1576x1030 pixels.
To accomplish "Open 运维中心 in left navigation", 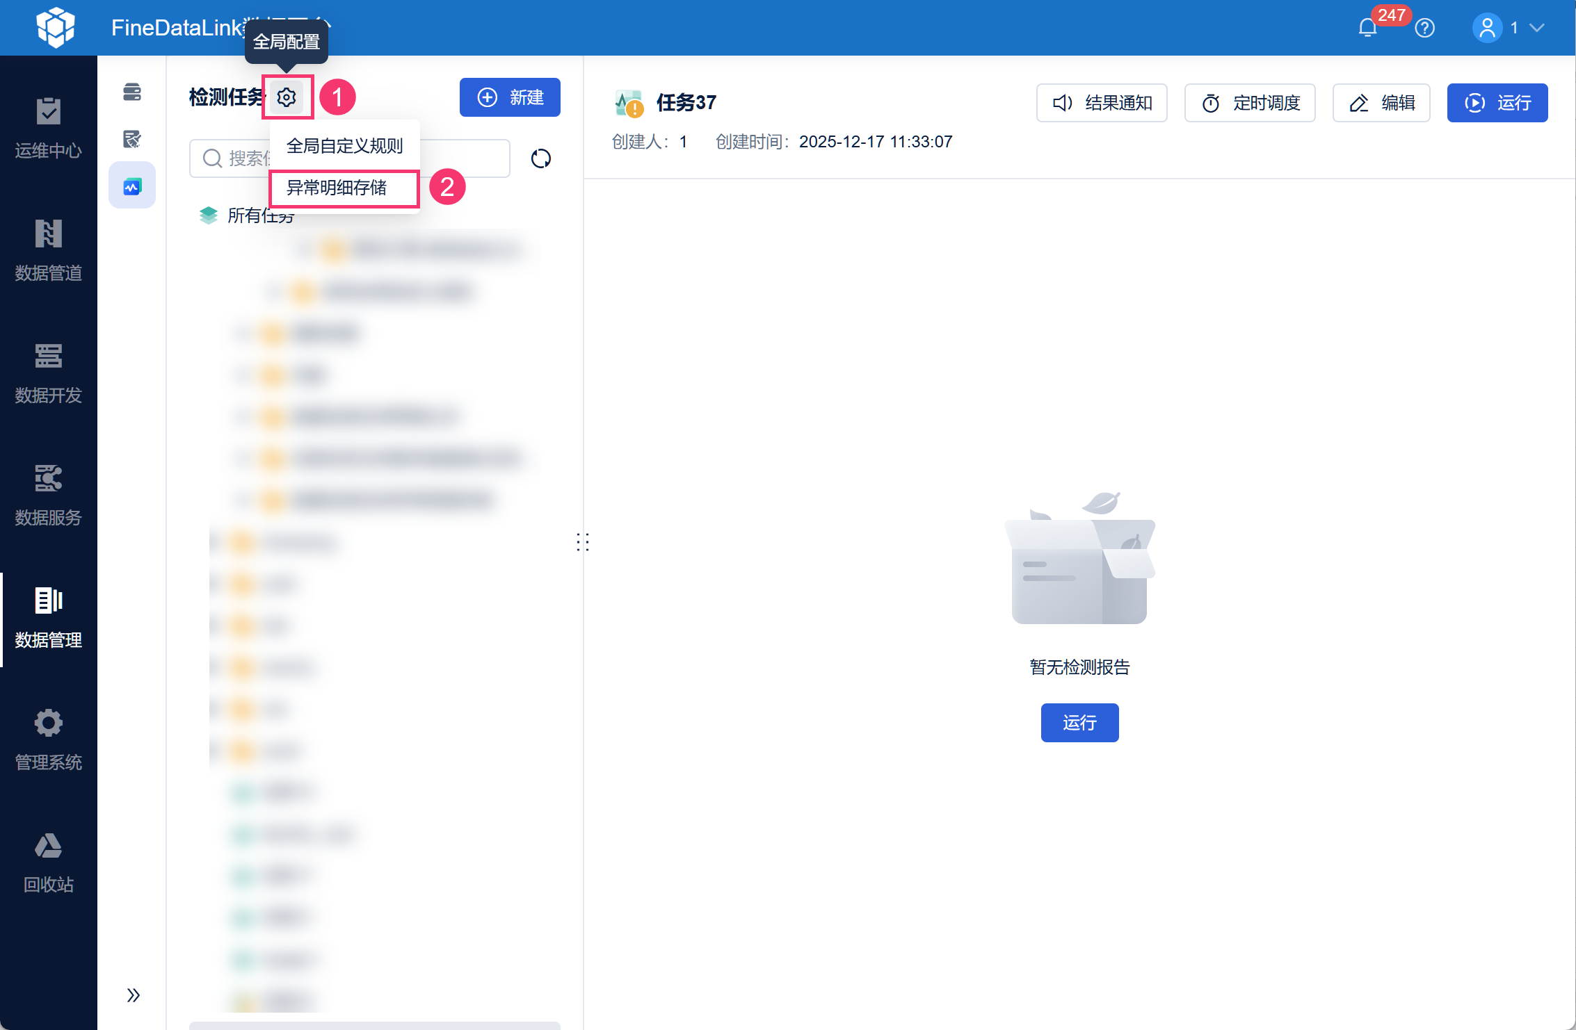I will pos(49,129).
